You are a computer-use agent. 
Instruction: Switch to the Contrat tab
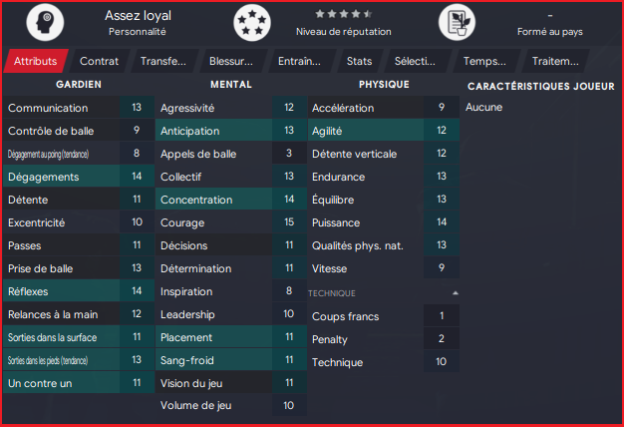coord(99,61)
